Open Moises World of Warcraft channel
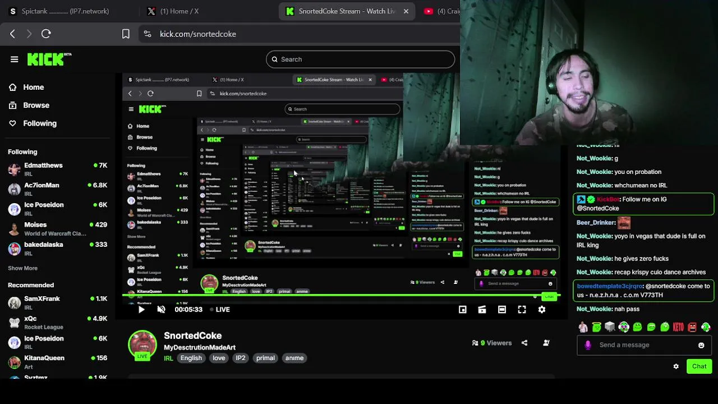The width and height of the screenshot is (718, 404). (x=57, y=228)
